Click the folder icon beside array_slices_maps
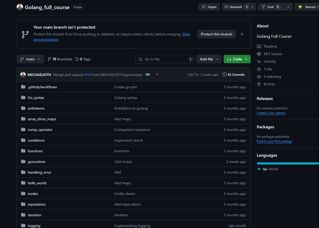Image resolution: width=319 pixels, height=228 pixels. coord(23,119)
